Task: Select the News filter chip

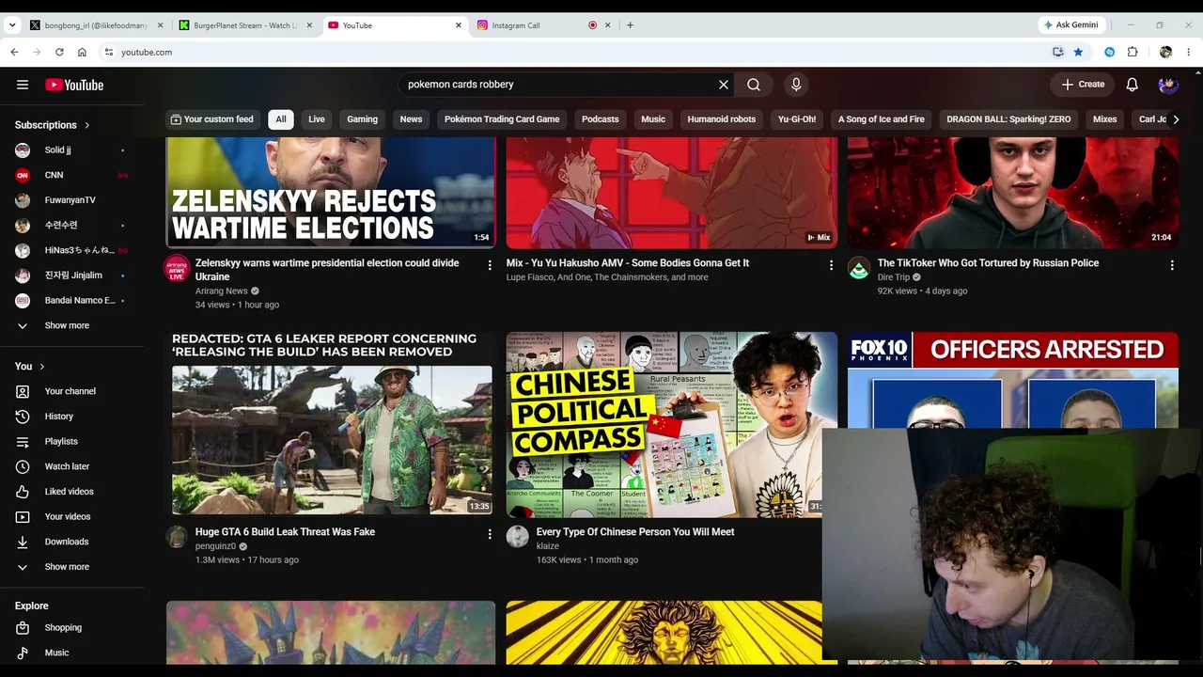Action: tap(412, 119)
